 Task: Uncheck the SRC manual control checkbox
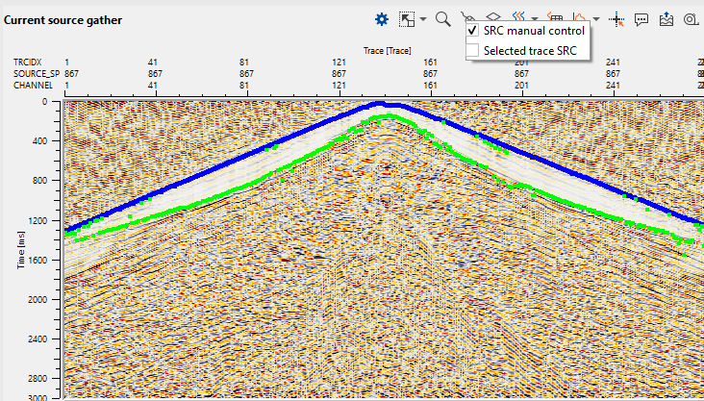click(x=472, y=31)
